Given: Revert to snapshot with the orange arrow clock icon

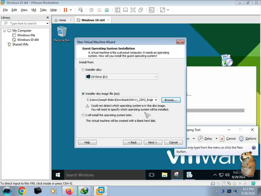Looking at the screenshot, I should (x=99, y=10).
